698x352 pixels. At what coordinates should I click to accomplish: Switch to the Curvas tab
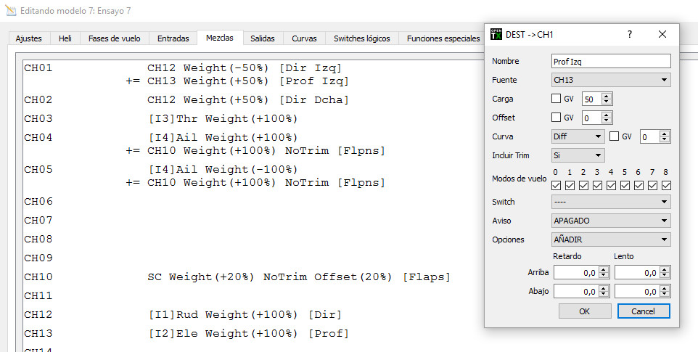pyautogui.click(x=304, y=38)
